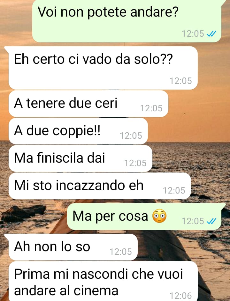Click the timestamp beside 'Mi sto incazzando eh'
Image resolution: width=230 pixels, height=301 pixels.
(174, 191)
